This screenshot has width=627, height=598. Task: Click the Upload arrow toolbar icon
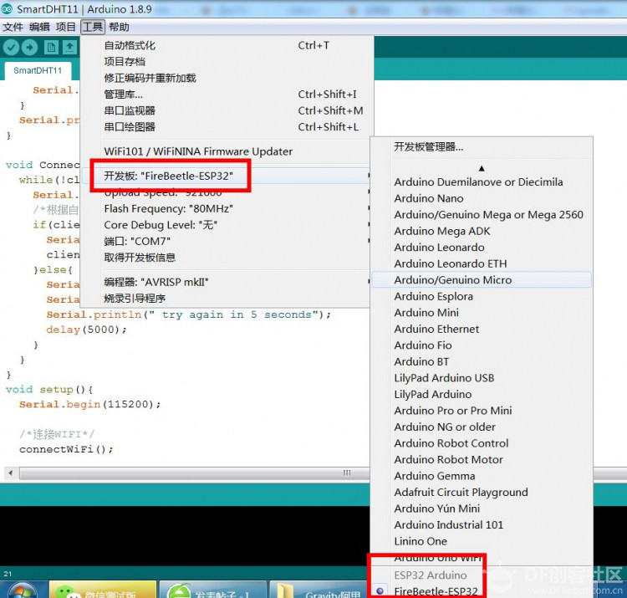point(29,48)
